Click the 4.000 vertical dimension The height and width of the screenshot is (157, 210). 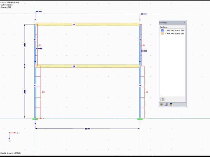click(x=25, y=45)
